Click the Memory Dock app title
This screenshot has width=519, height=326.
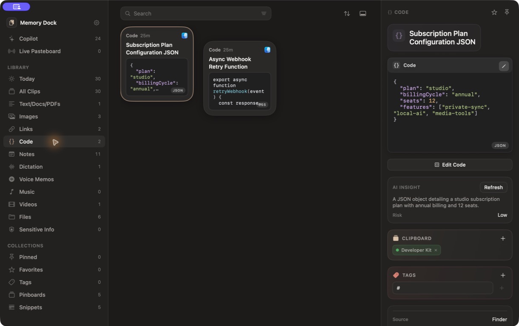[38, 23]
